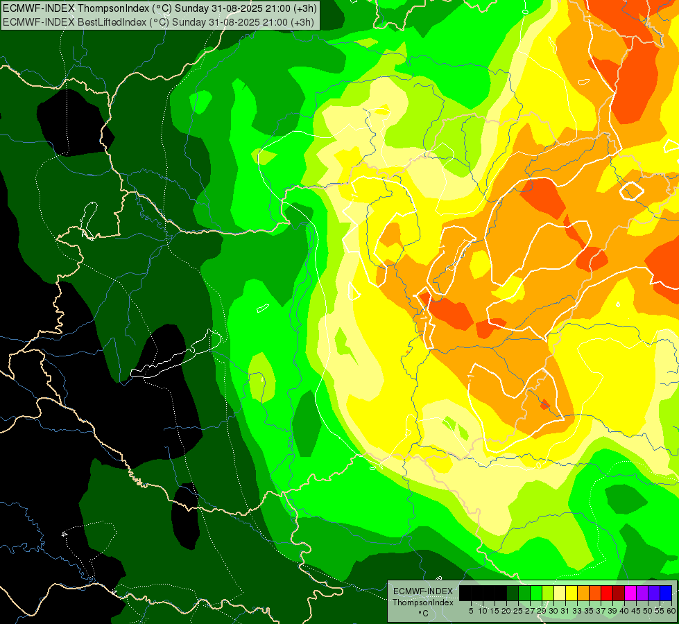679x624 pixels.
Task: Select the bright yellow legend swatch
Action: coord(571,593)
